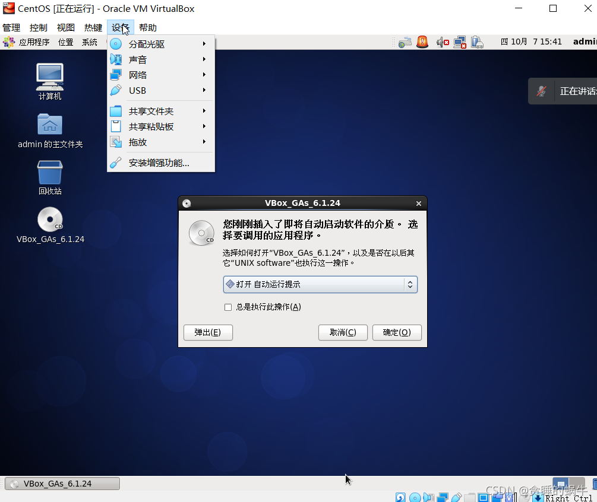Click the shared folders status bar icon
The image size is (597, 502).
click(x=470, y=497)
